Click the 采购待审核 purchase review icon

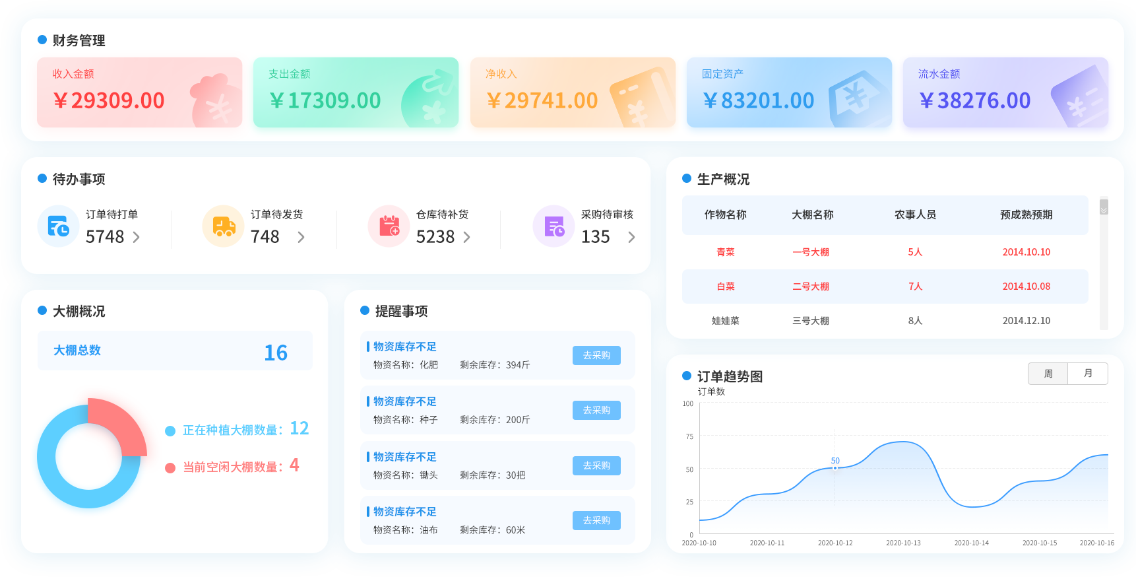[x=554, y=226]
